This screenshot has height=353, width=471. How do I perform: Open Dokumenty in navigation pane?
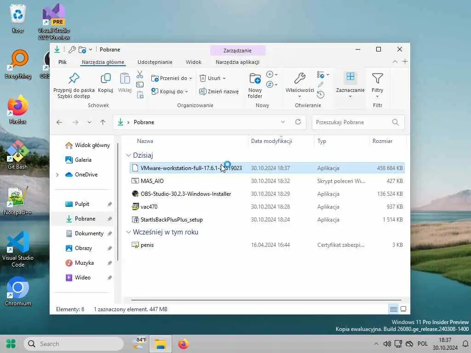(x=85, y=233)
